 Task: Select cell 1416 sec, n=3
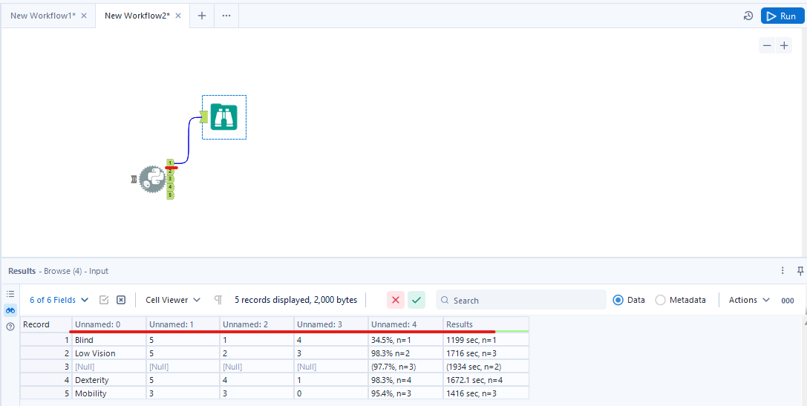point(486,393)
